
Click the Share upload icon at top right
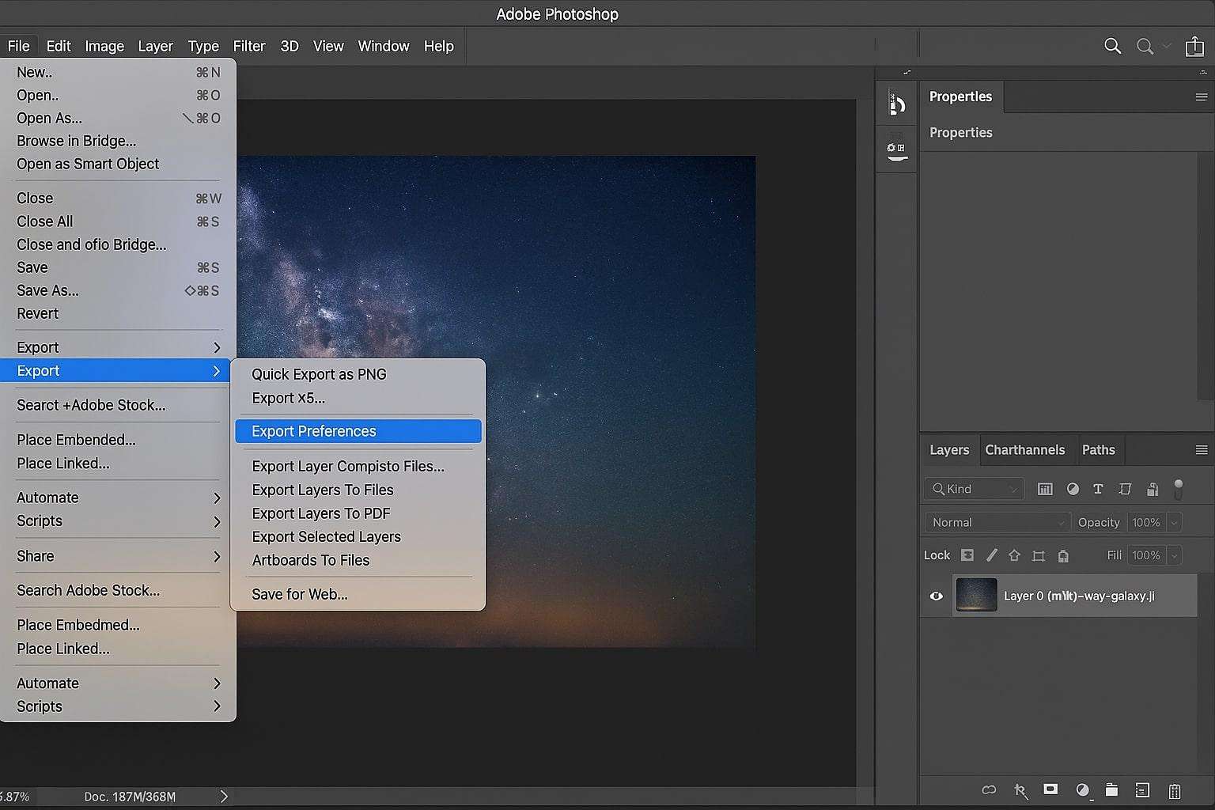1194,46
